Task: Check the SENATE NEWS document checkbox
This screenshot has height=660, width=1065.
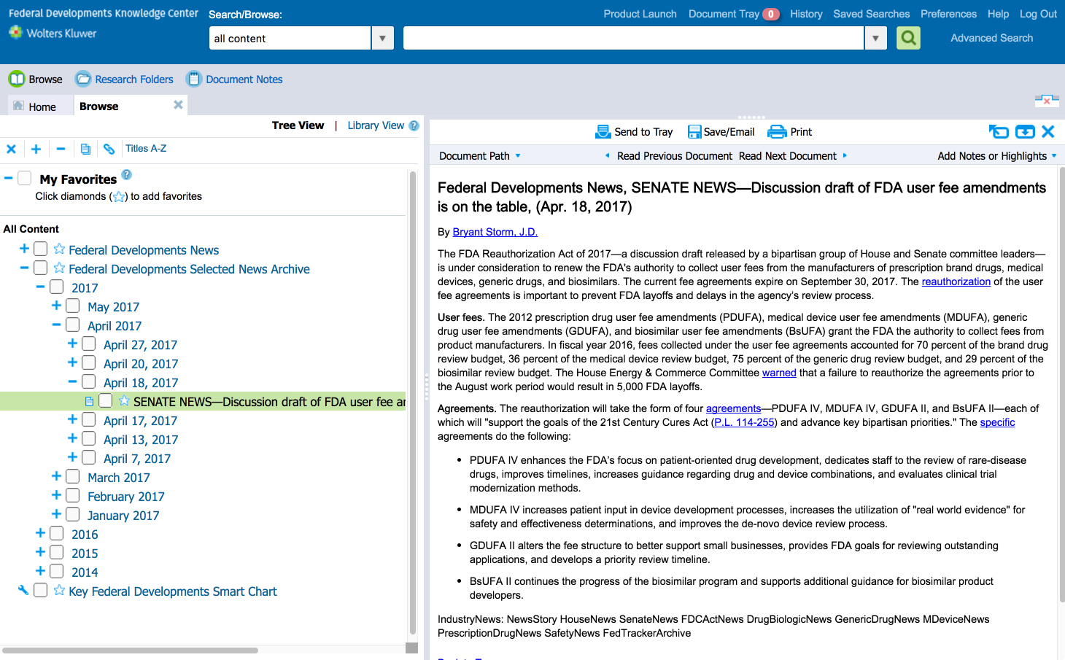Action: click(106, 400)
